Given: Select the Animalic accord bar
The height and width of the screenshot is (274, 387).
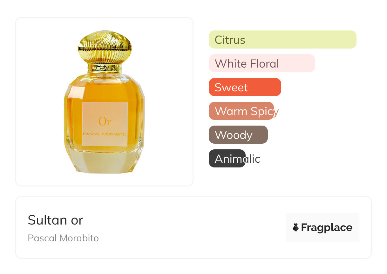Looking at the screenshot, I should (x=227, y=159).
